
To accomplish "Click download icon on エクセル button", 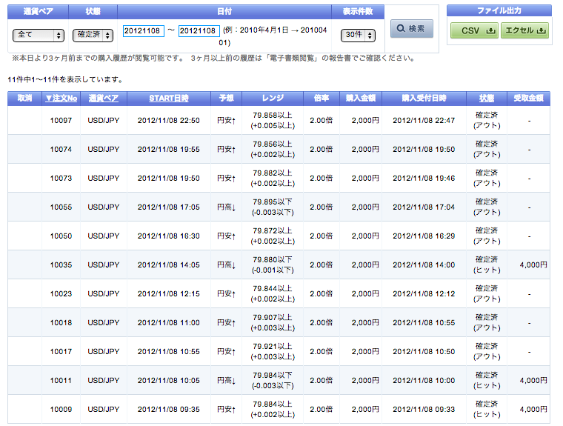I will tap(541, 31).
